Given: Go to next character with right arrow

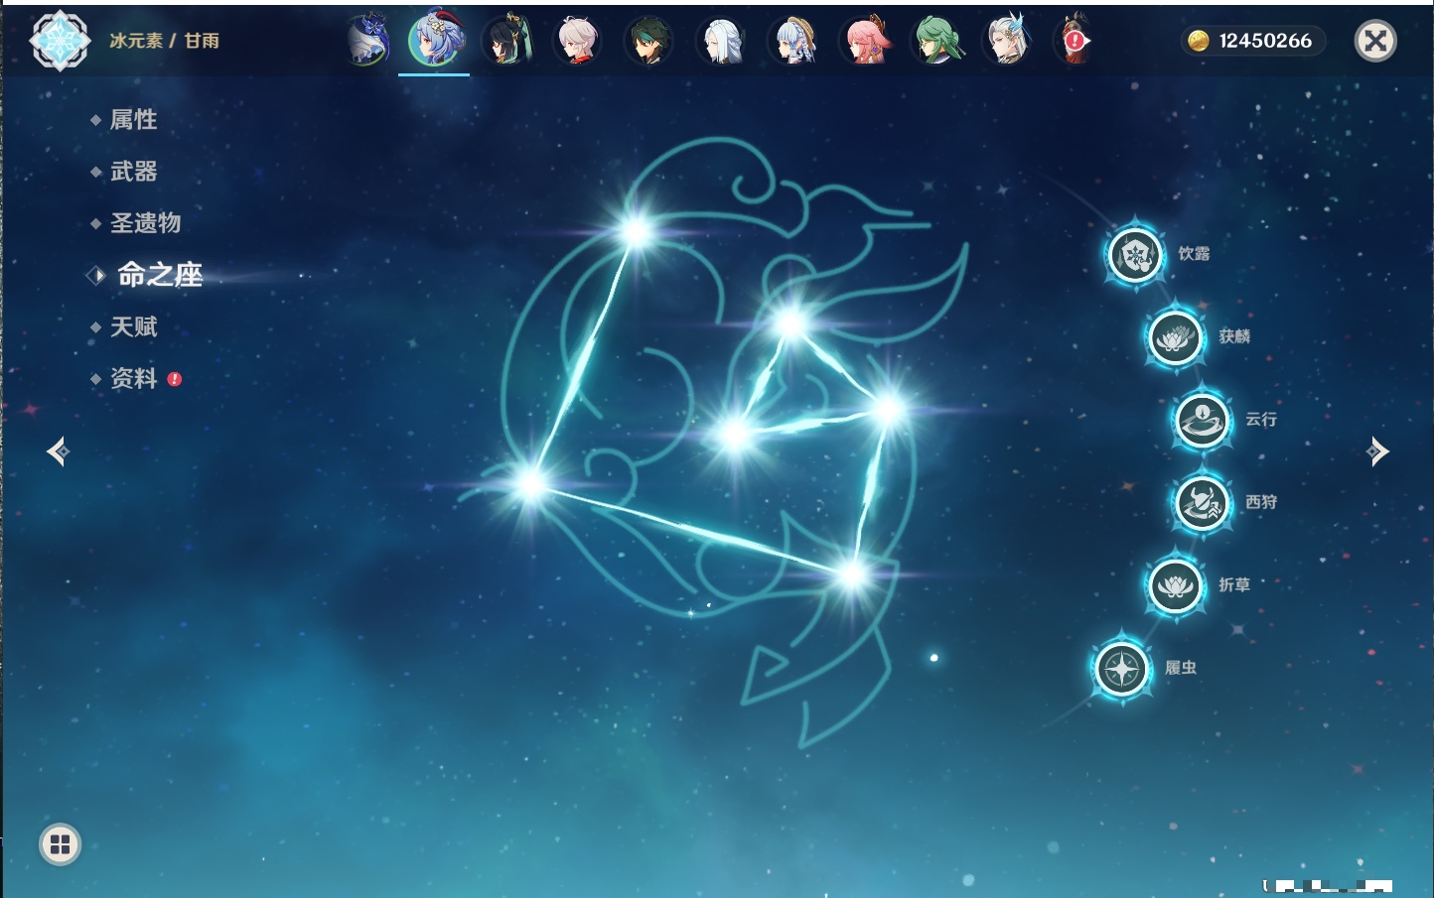Looking at the screenshot, I should [1377, 451].
